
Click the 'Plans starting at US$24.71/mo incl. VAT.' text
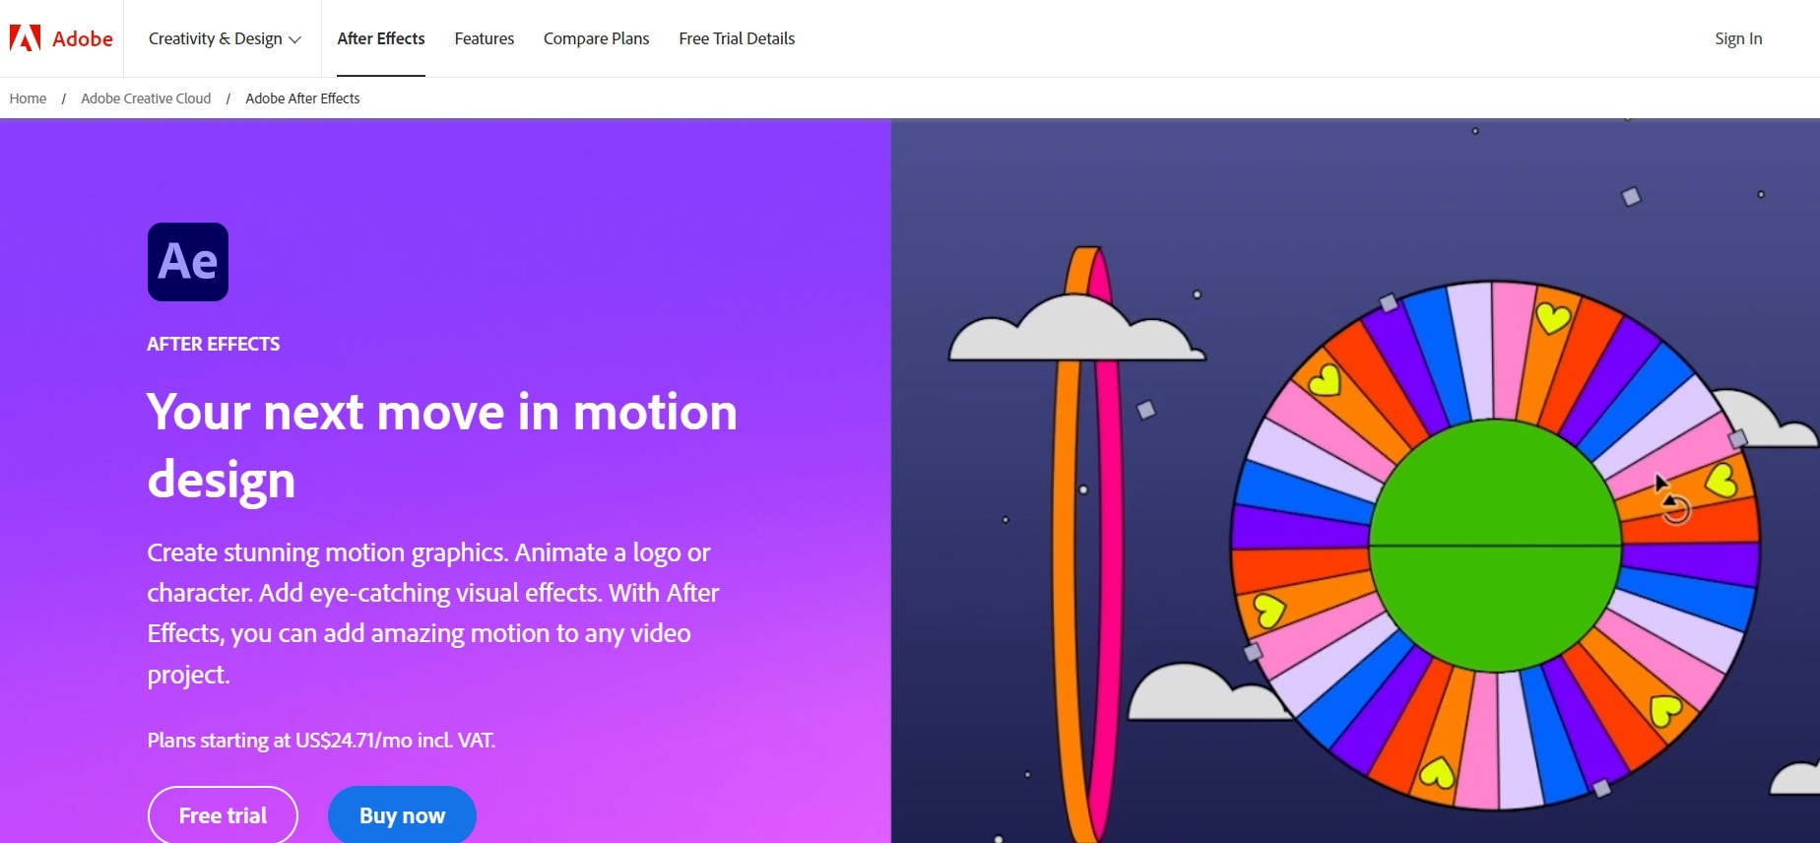click(321, 741)
